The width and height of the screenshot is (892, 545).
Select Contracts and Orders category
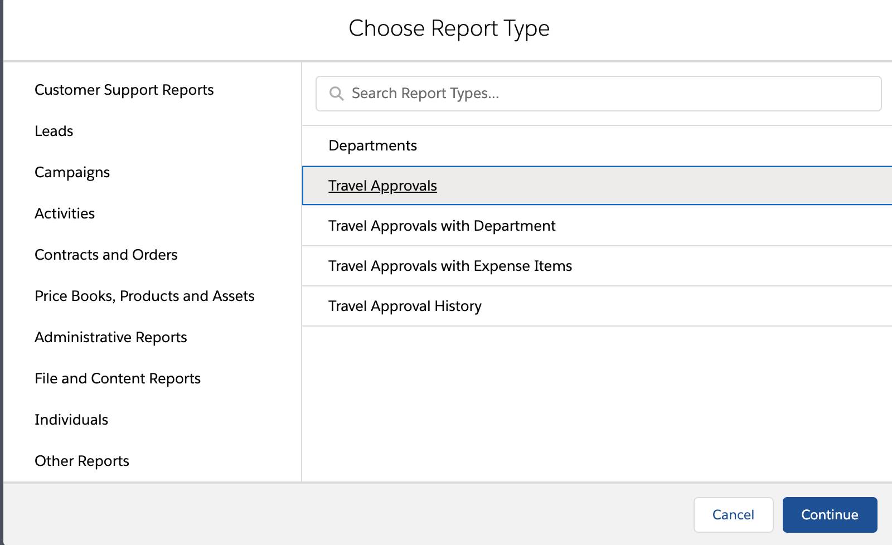coord(106,255)
